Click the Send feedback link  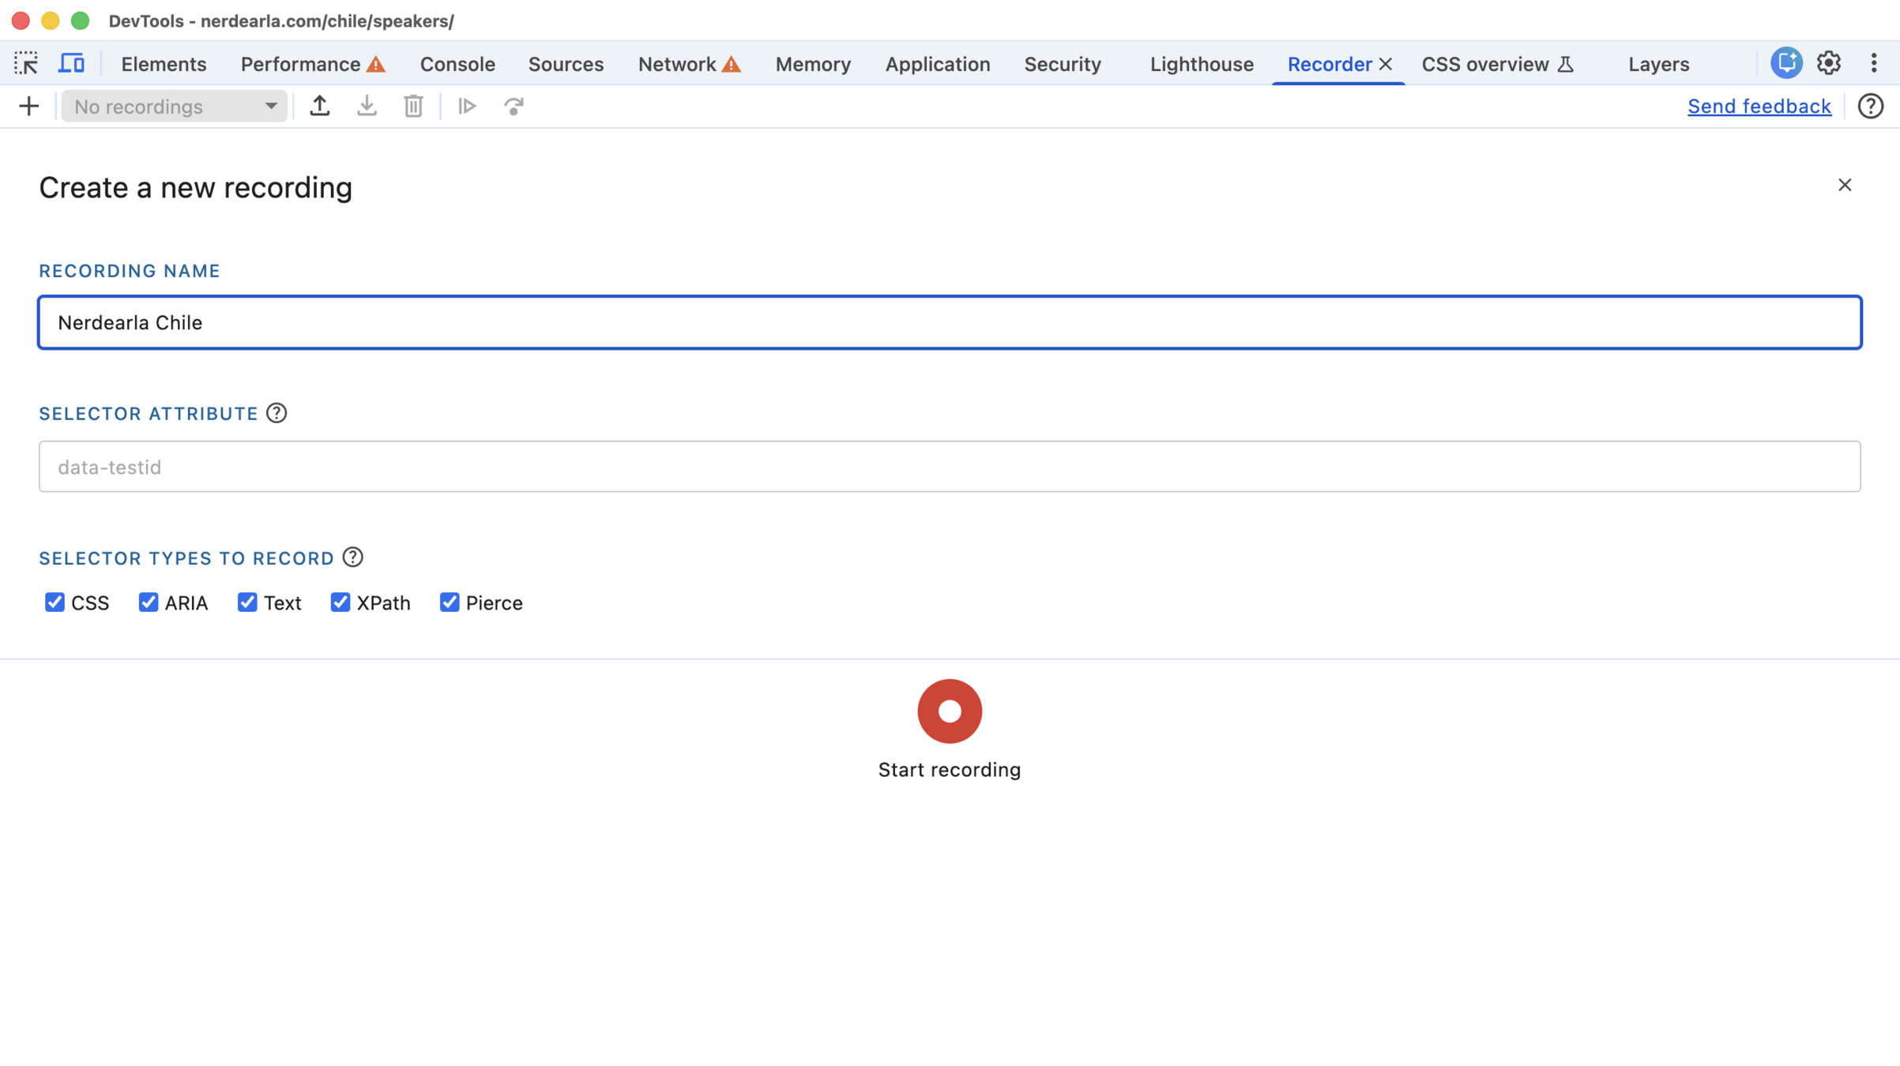click(x=1759, y=106)
